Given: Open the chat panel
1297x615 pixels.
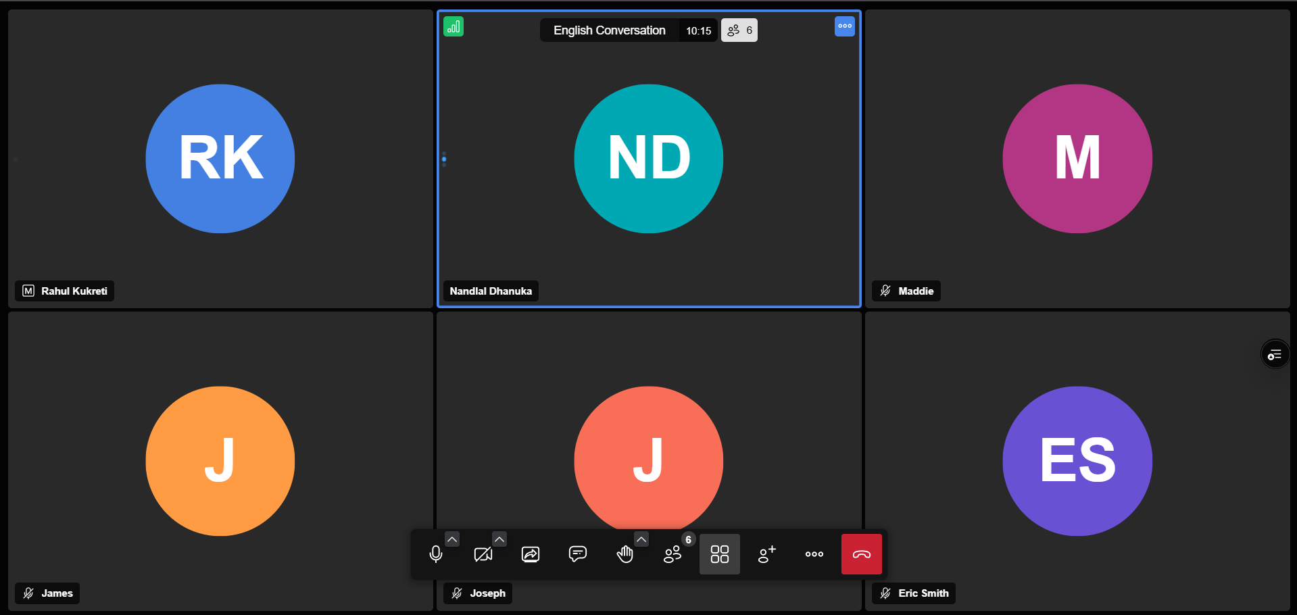Looking at the screenshot, I should [578, 554].
